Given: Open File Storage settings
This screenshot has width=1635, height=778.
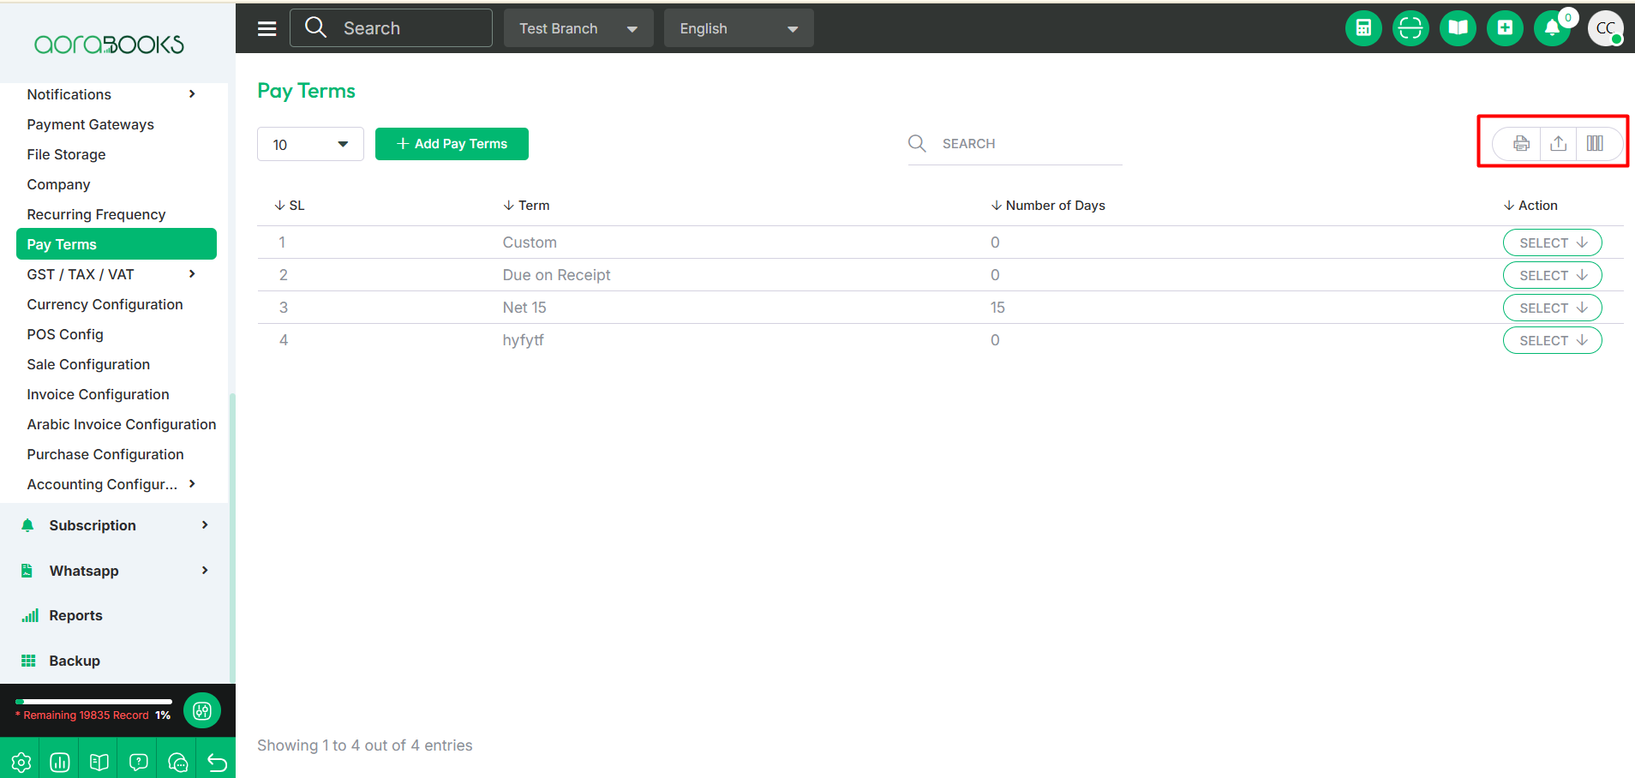Looking at the screenshot, I should [66, 154].
